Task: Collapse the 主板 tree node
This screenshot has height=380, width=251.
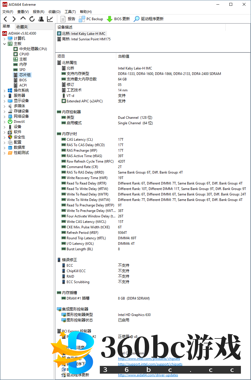Action: pyautogui.click(x=4, y=44)
